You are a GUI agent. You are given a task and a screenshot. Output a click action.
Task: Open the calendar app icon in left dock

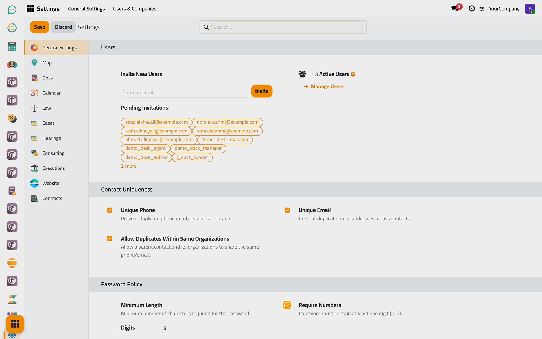12,46
